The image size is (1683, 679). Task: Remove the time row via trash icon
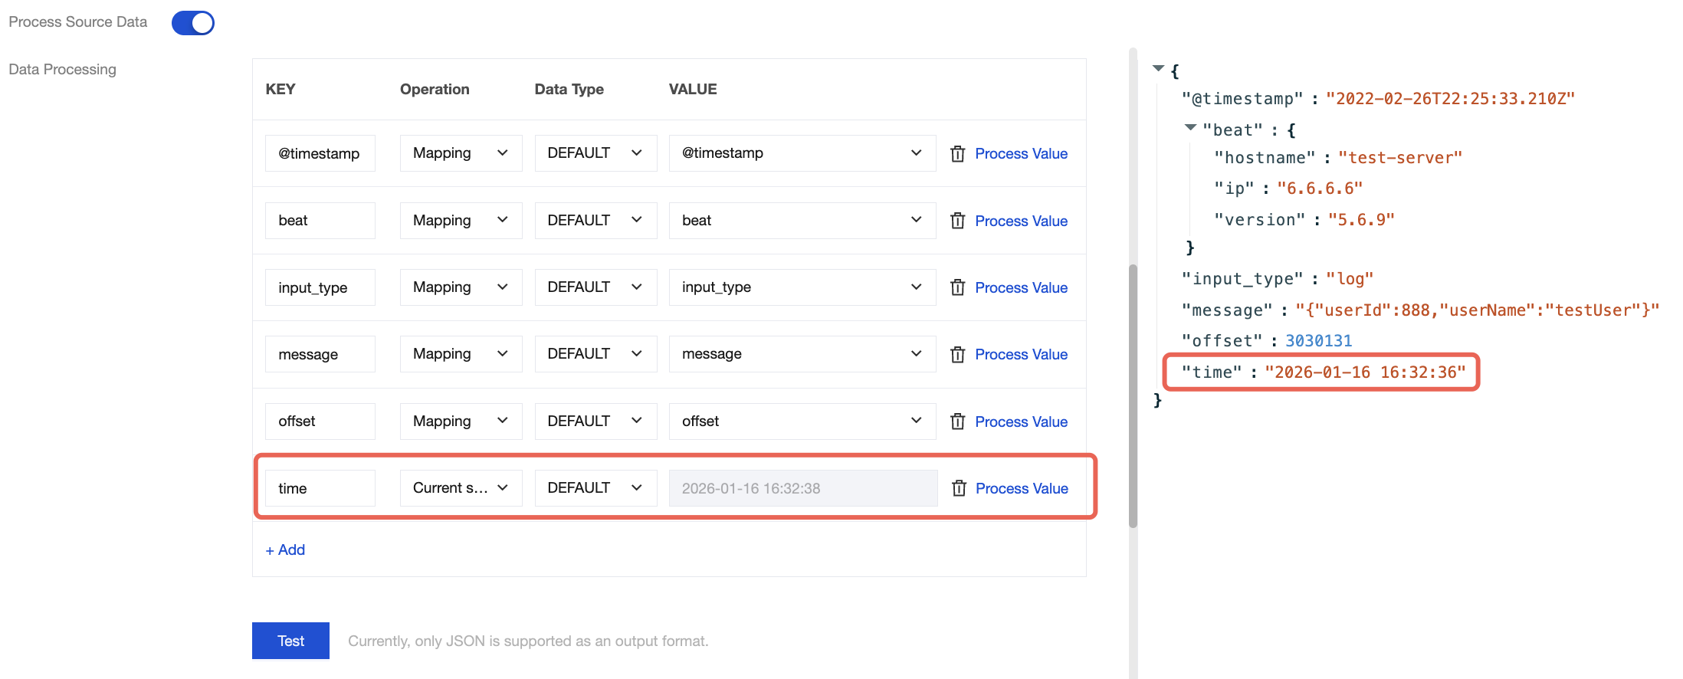coord(958,488)
